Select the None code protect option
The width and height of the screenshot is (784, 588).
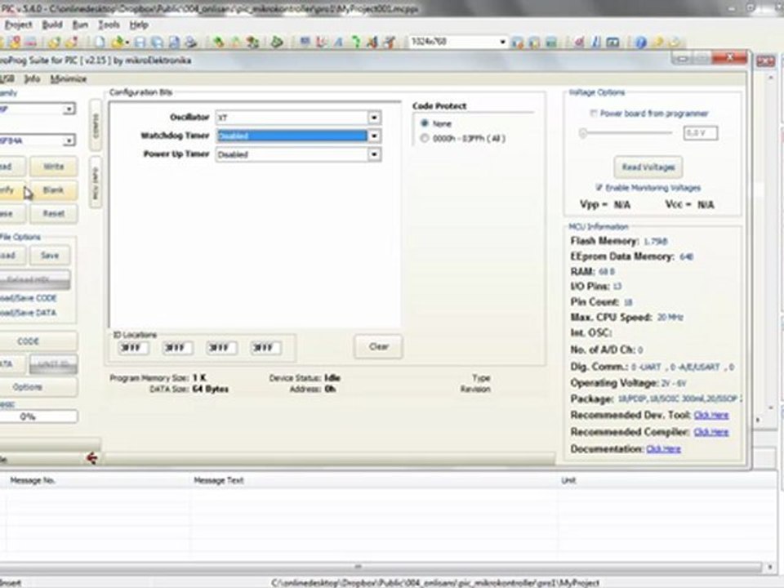coord(425,123)
